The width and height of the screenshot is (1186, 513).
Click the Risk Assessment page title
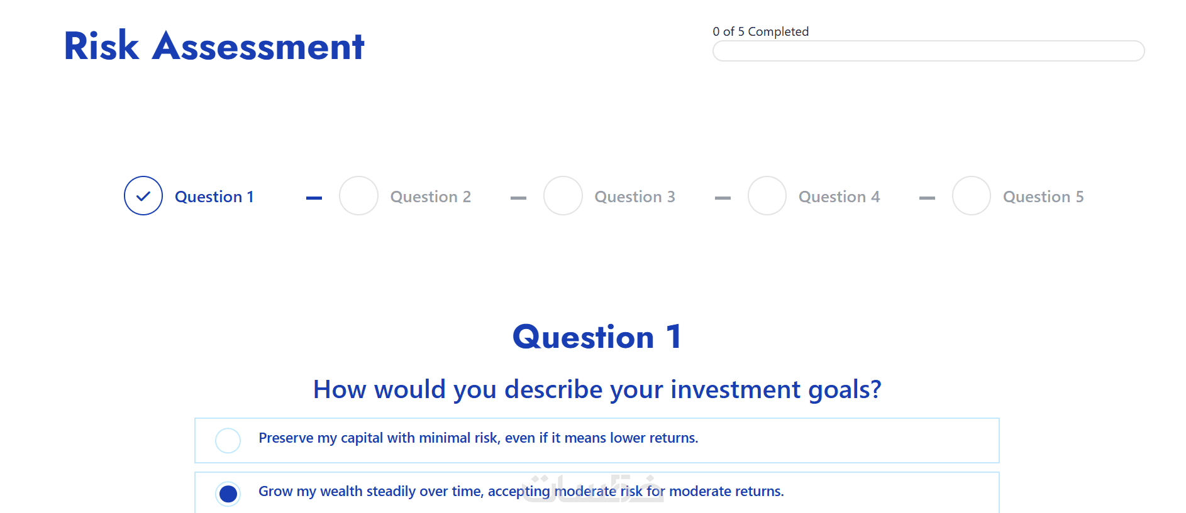tap(214, 46)
